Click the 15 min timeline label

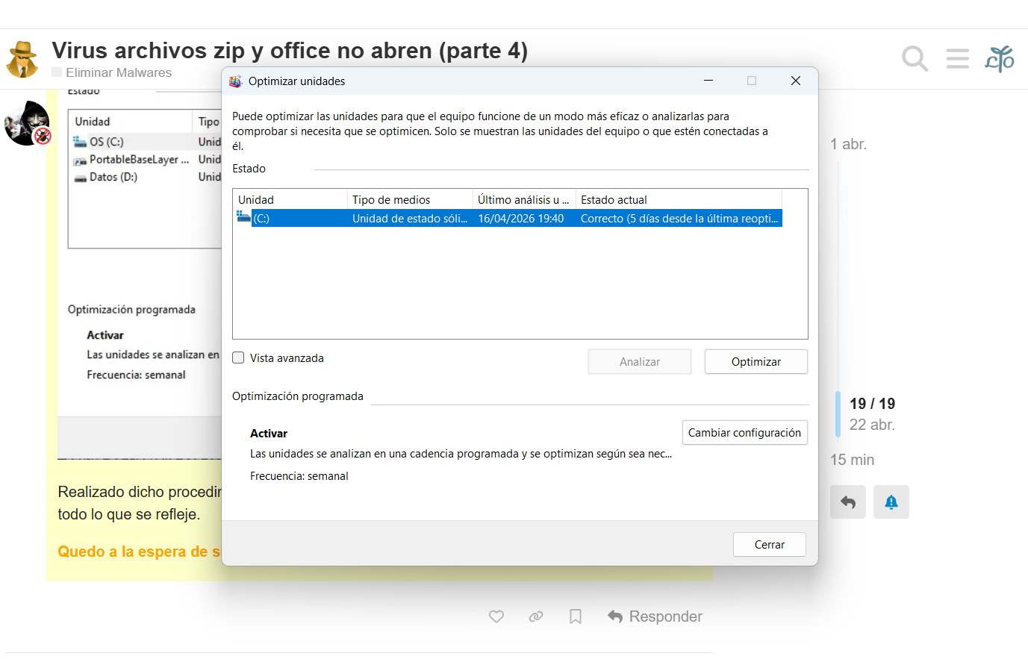(853, 460)
